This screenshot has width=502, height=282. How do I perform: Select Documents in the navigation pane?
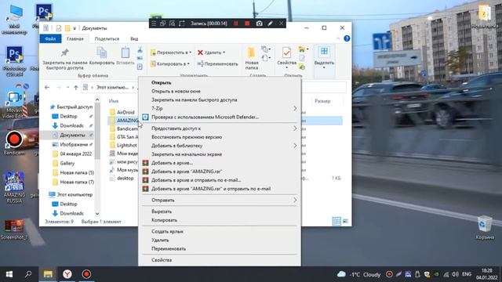click(72, 135)
